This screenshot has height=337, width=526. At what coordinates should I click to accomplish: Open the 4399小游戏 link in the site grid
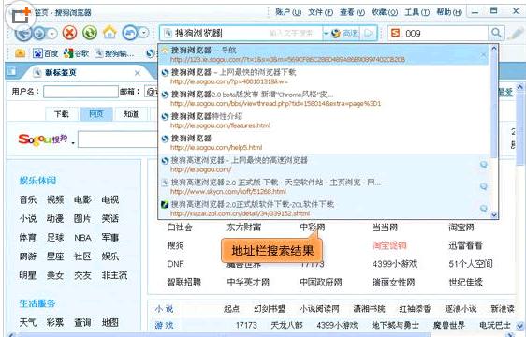[x=395, y=264]
